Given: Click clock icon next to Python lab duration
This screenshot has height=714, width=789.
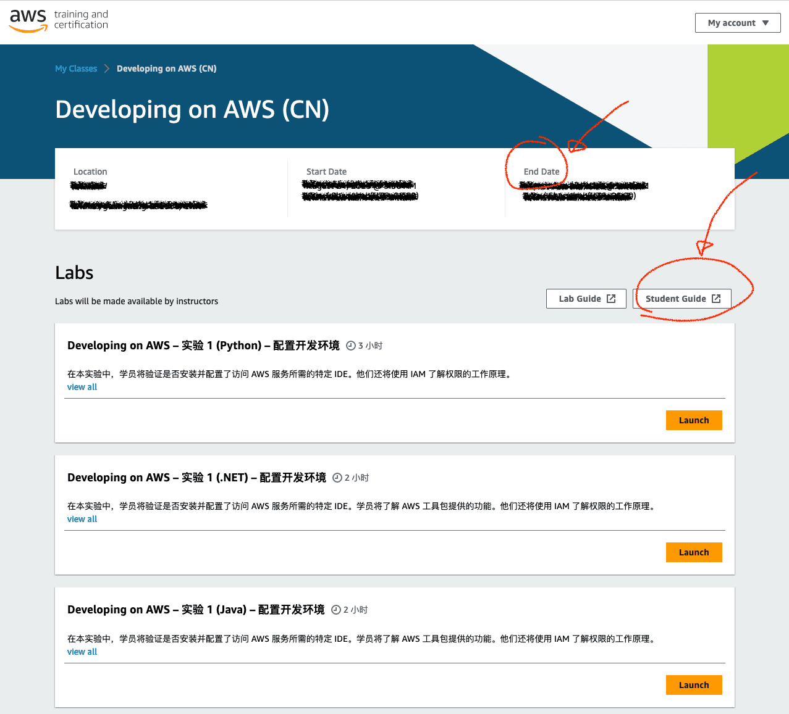Looking at the screenshot, I should [350, 346].
